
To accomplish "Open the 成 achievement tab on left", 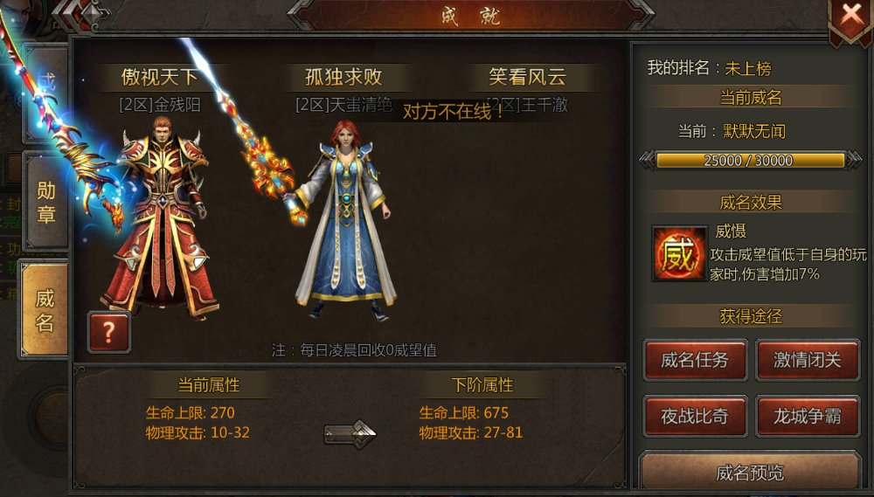I will (47, 92).
